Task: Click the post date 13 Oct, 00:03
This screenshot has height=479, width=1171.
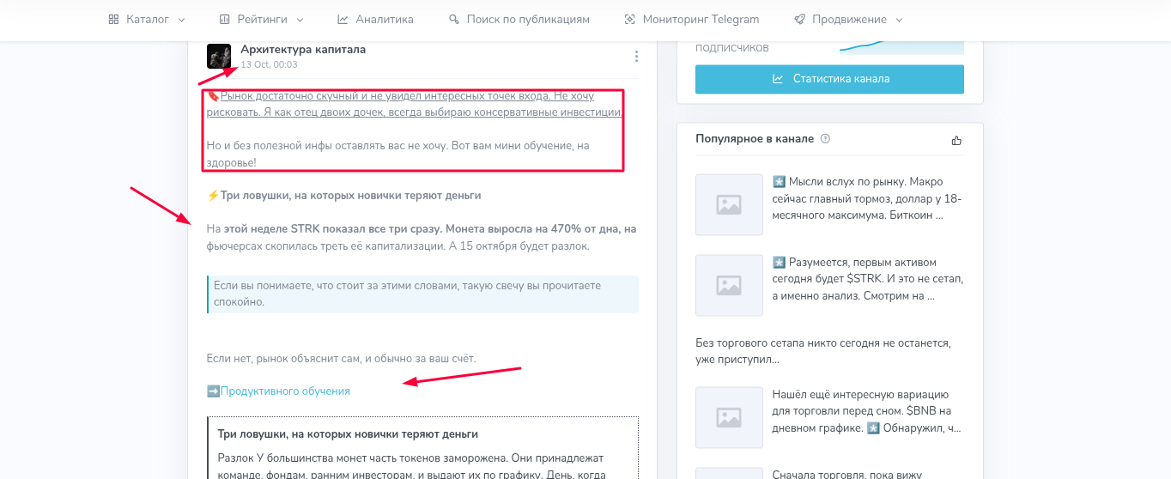Action: (269, 64)
